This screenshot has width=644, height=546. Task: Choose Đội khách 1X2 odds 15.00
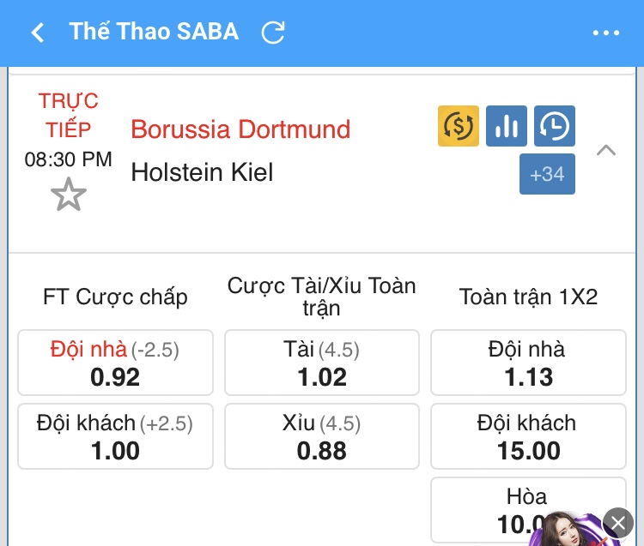point(529,436)
